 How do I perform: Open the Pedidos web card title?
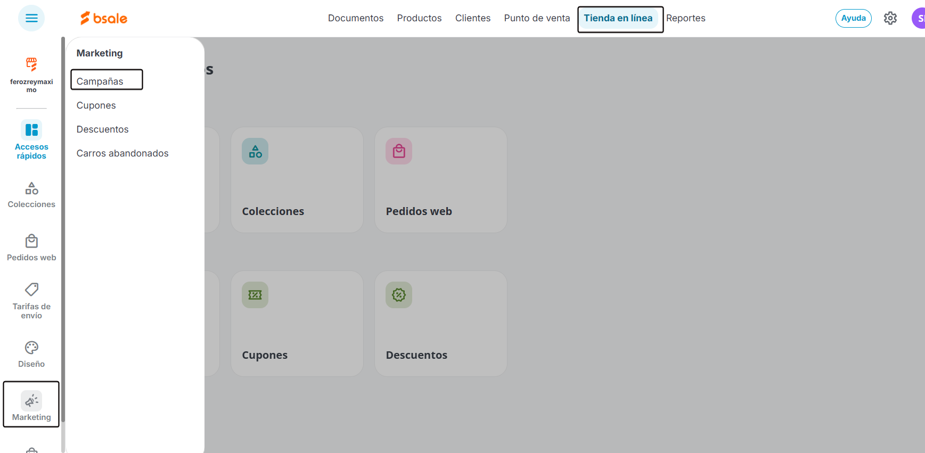419,211
